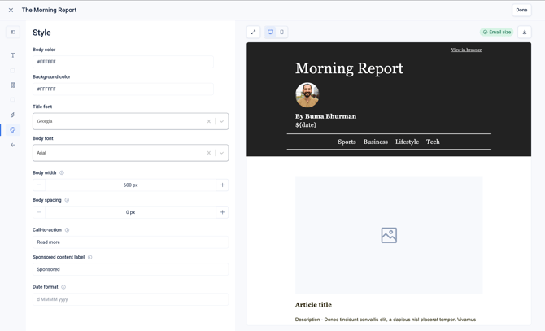Show Date format info icon

(x=63, y=287)
